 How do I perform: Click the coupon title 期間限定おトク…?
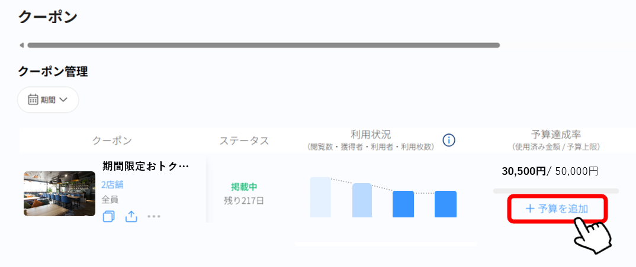[x=146, y=166]
